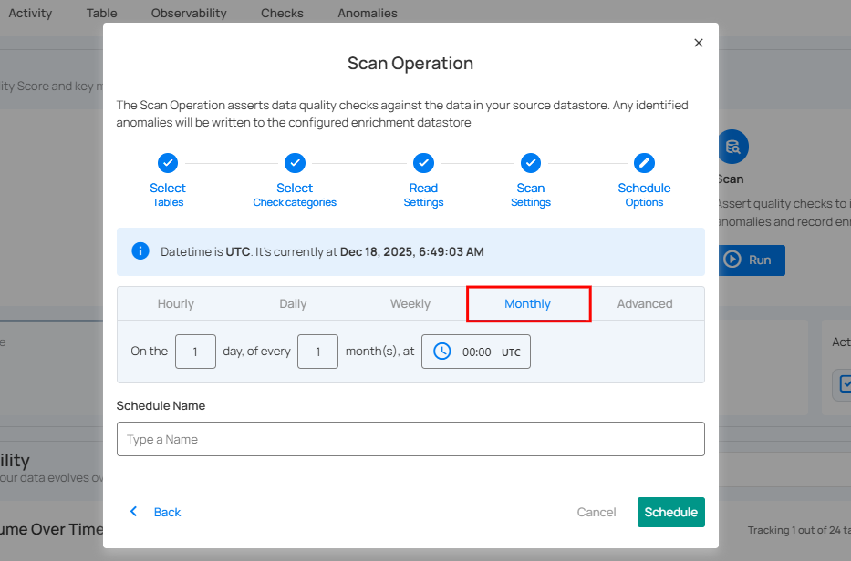Select the Monthly schedule tab
The width and height of the screenshot is (851, 561).
click(x=528, y=304)
